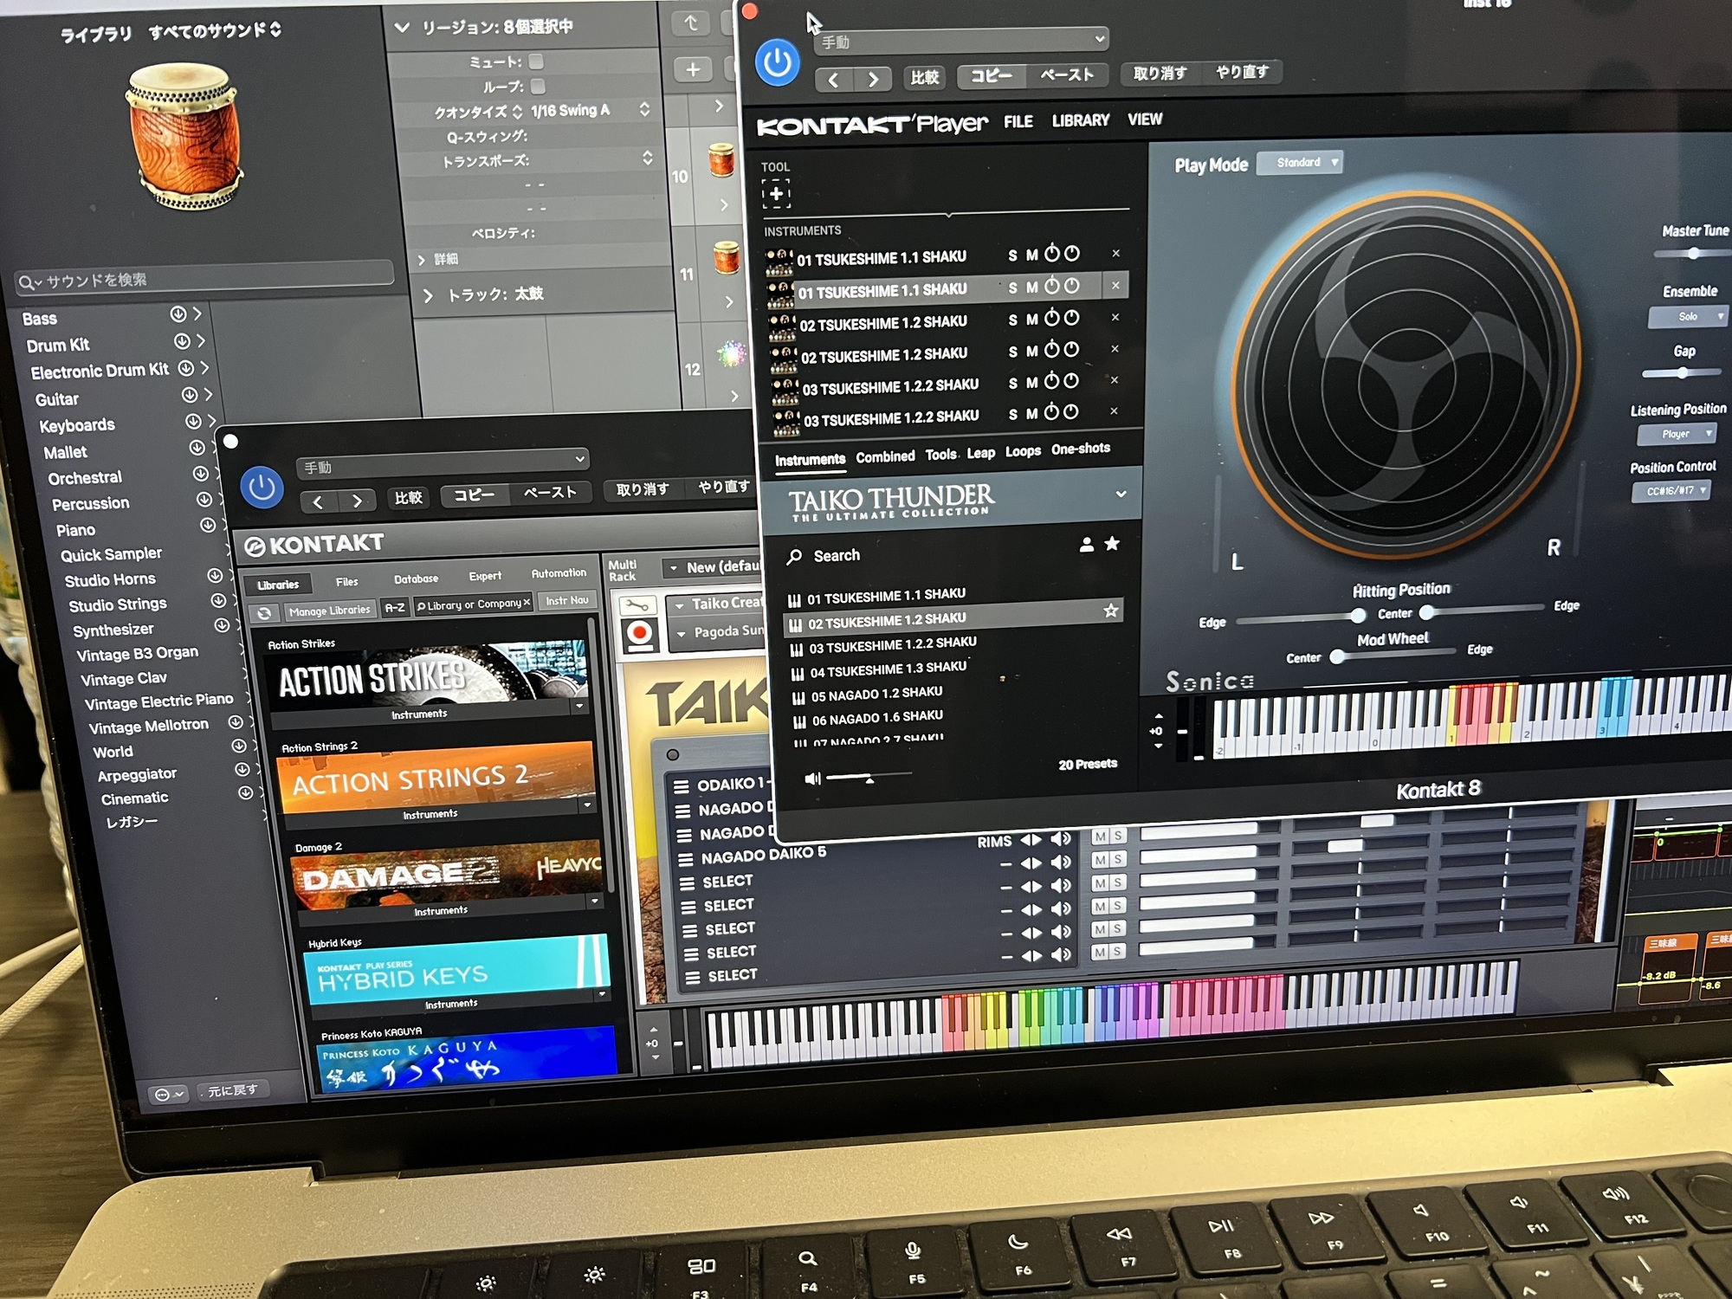Download the Bass library category

[178, 313]
